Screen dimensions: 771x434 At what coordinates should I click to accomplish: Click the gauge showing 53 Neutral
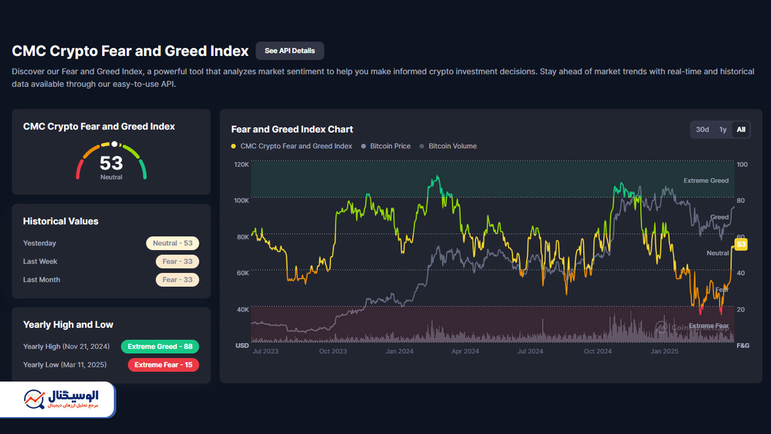(111, 162)
